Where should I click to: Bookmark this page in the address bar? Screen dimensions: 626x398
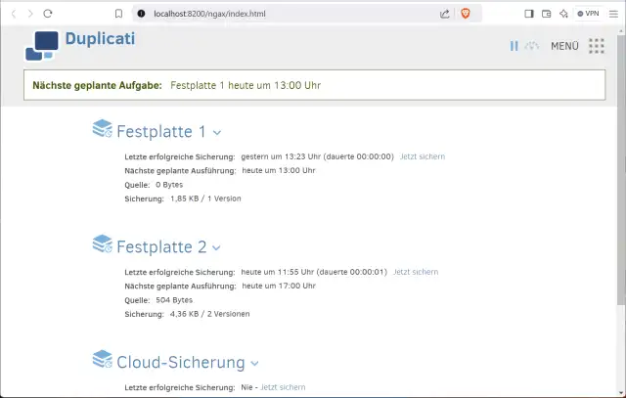(x=118, y=14)
